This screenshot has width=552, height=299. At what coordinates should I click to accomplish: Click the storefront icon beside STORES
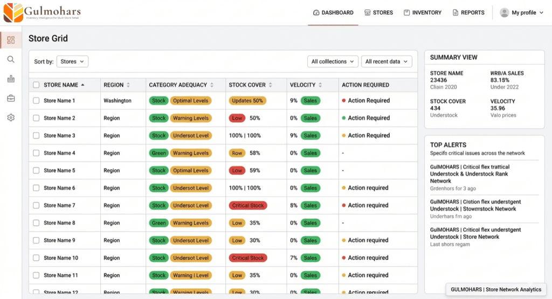(x=367, y=13)
